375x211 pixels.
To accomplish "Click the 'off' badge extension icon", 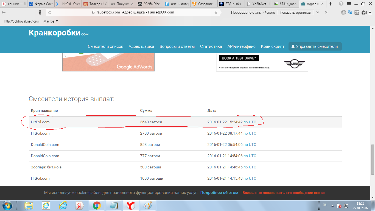I will [x=364, y=12].
